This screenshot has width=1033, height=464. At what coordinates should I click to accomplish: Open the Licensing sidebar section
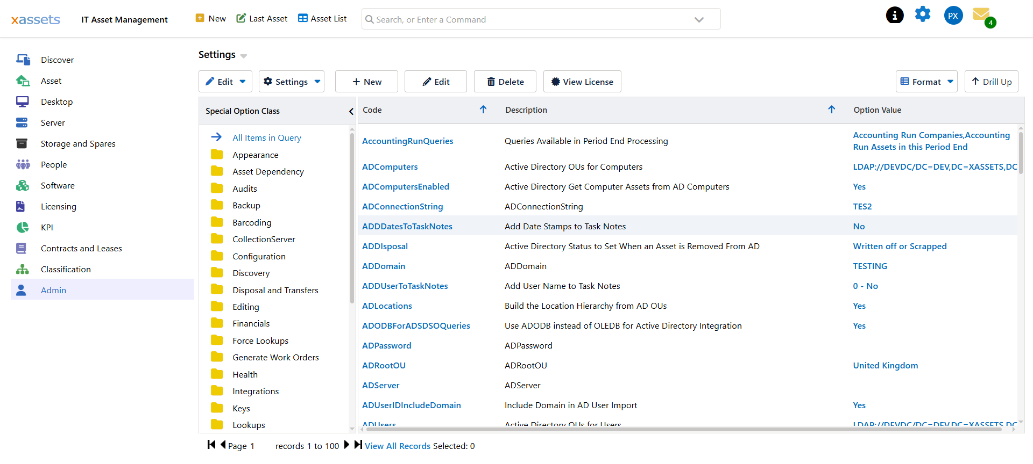(x=102, y=206)
